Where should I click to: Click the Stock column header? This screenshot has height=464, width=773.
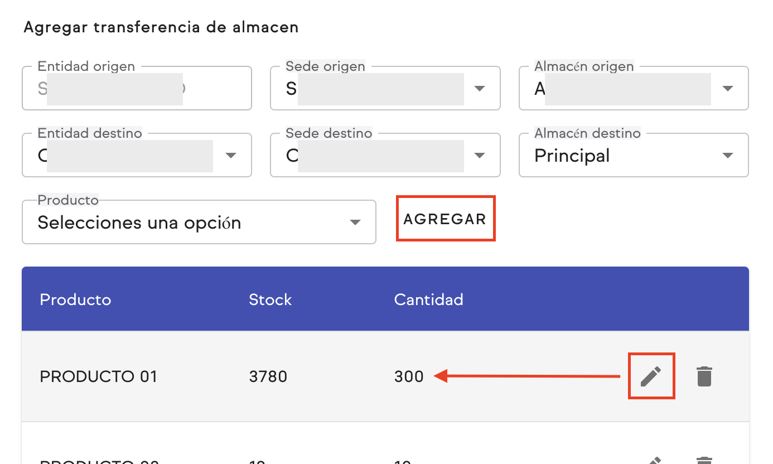pos(270,299)
